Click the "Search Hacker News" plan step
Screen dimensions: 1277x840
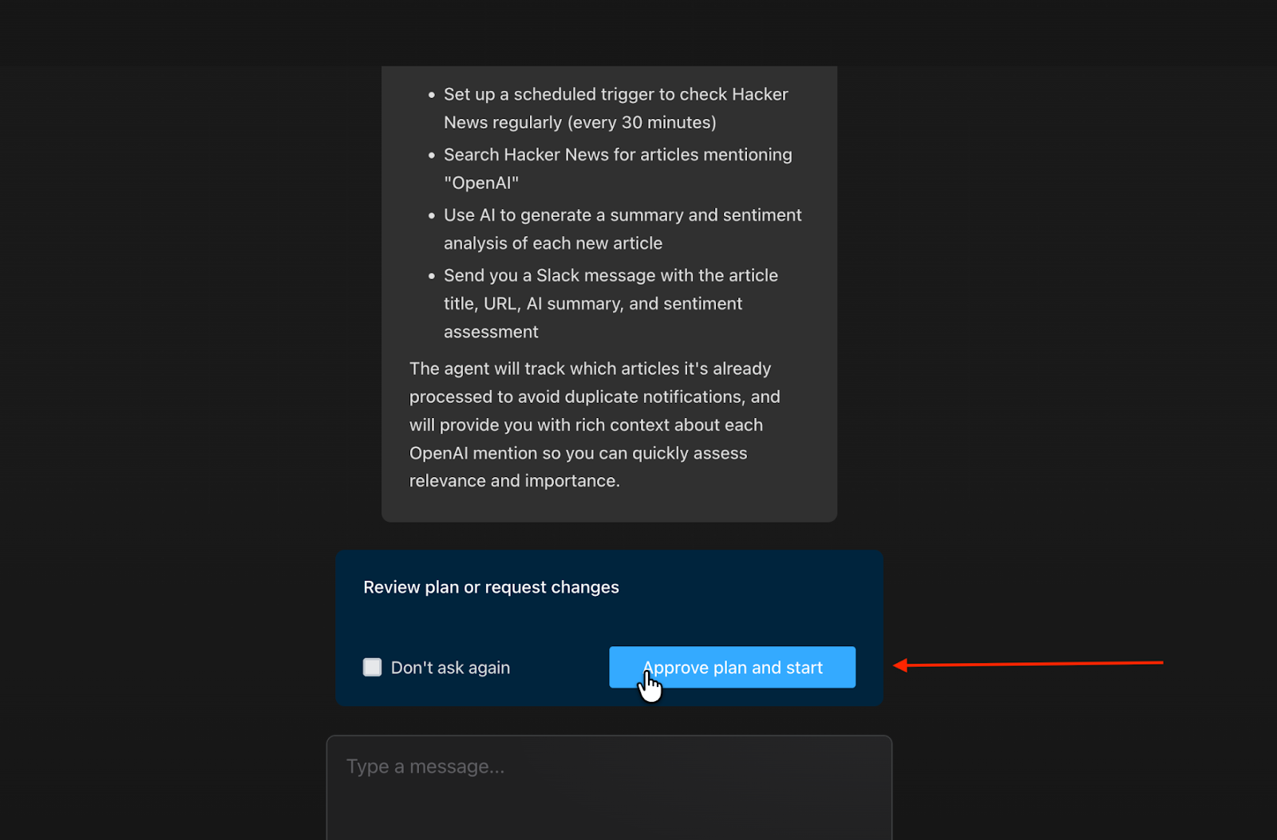click(617, 168)
